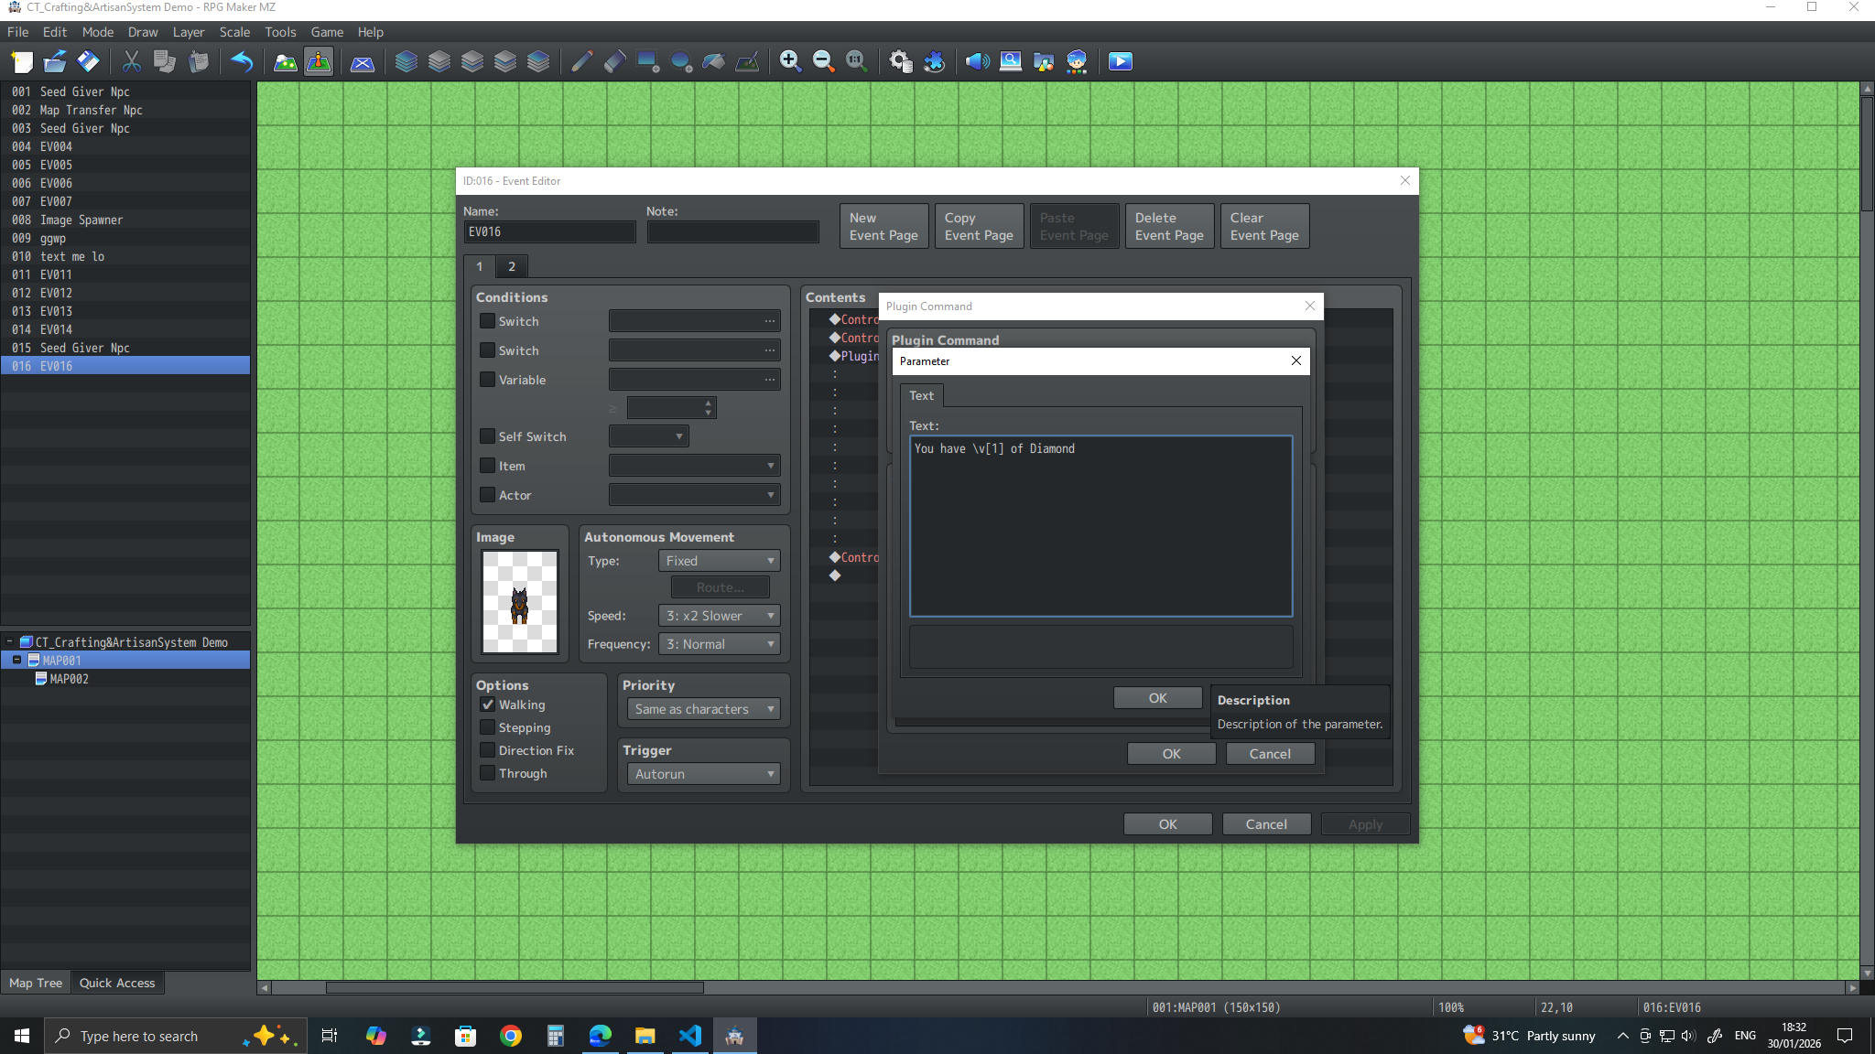Enable the Through checkbox
The height and width of the screenshot is (1054, 1875).
click(488, 773)
